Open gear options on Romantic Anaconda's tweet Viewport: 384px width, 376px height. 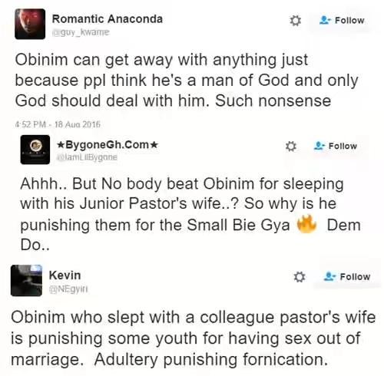pos(295,21)
